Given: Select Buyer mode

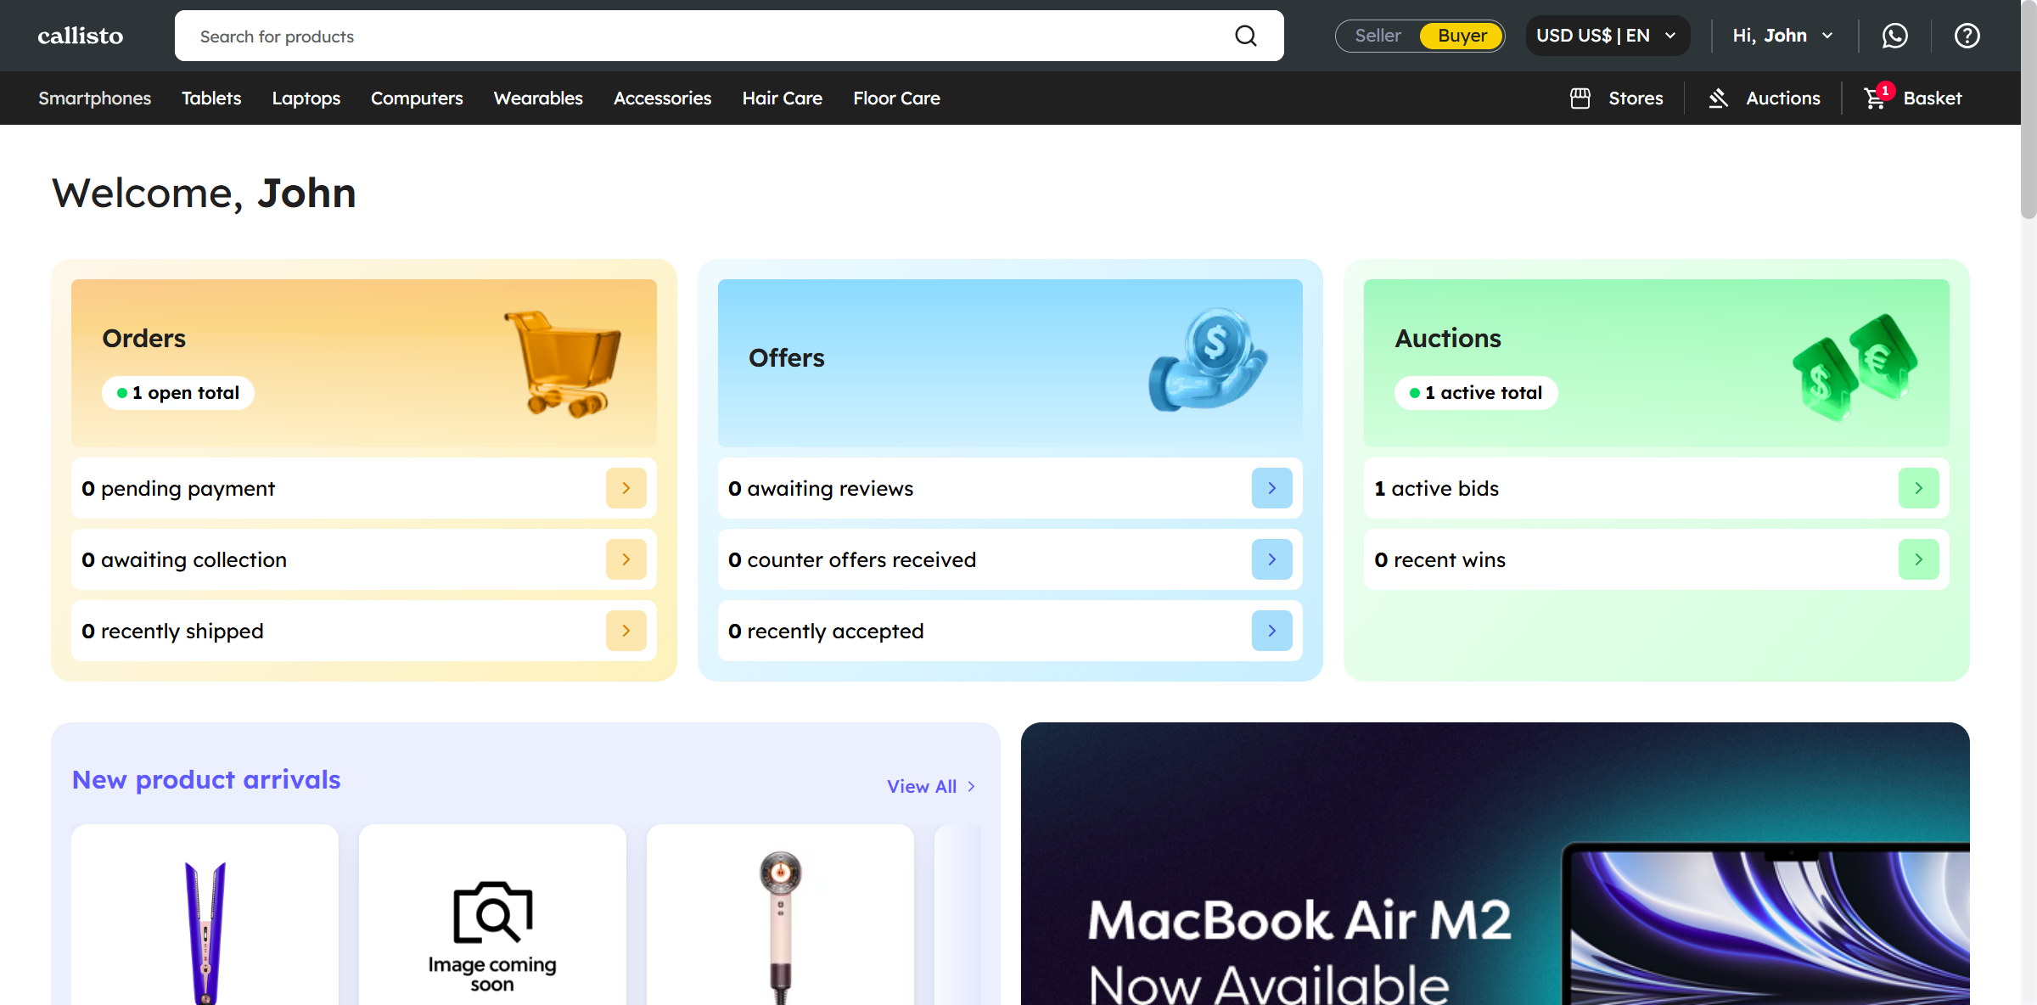Looking at the screenshot, I should [x=1462, y=36].
